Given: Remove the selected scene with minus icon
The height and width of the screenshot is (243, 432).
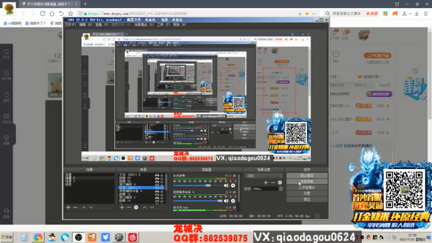Looking at the screenshot, I should click(75, 207).
